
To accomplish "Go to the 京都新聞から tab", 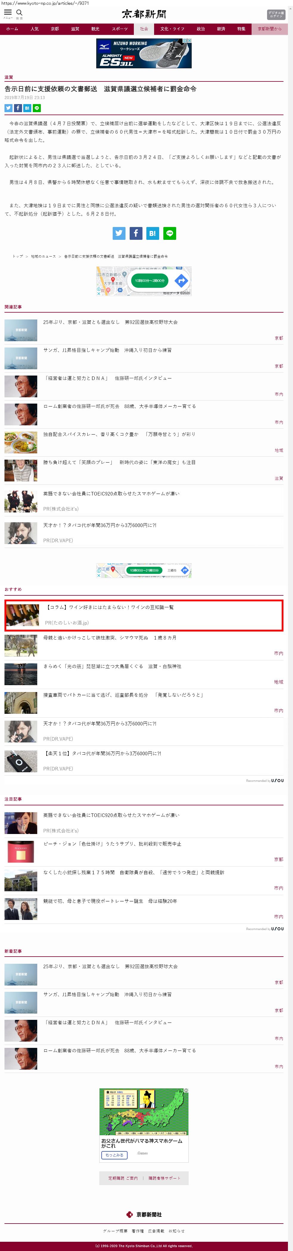I will click(x=269, y=29).
